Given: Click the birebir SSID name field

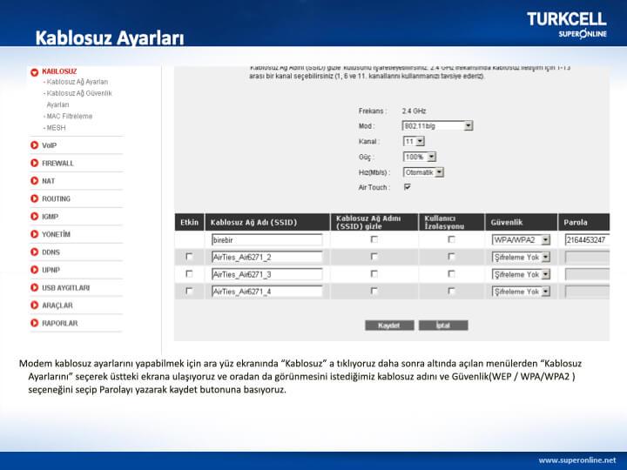Looking at the screenshot, I should pyautogui.click(x=266, y=239).
